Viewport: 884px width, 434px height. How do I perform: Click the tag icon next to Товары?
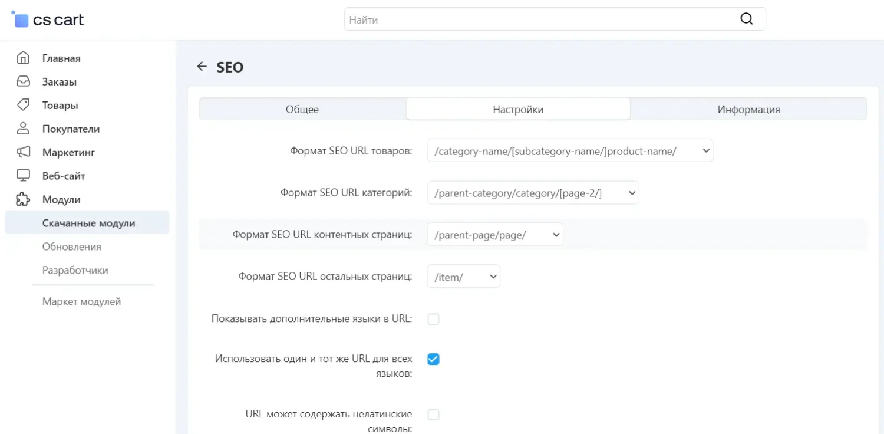pos(23,105)
